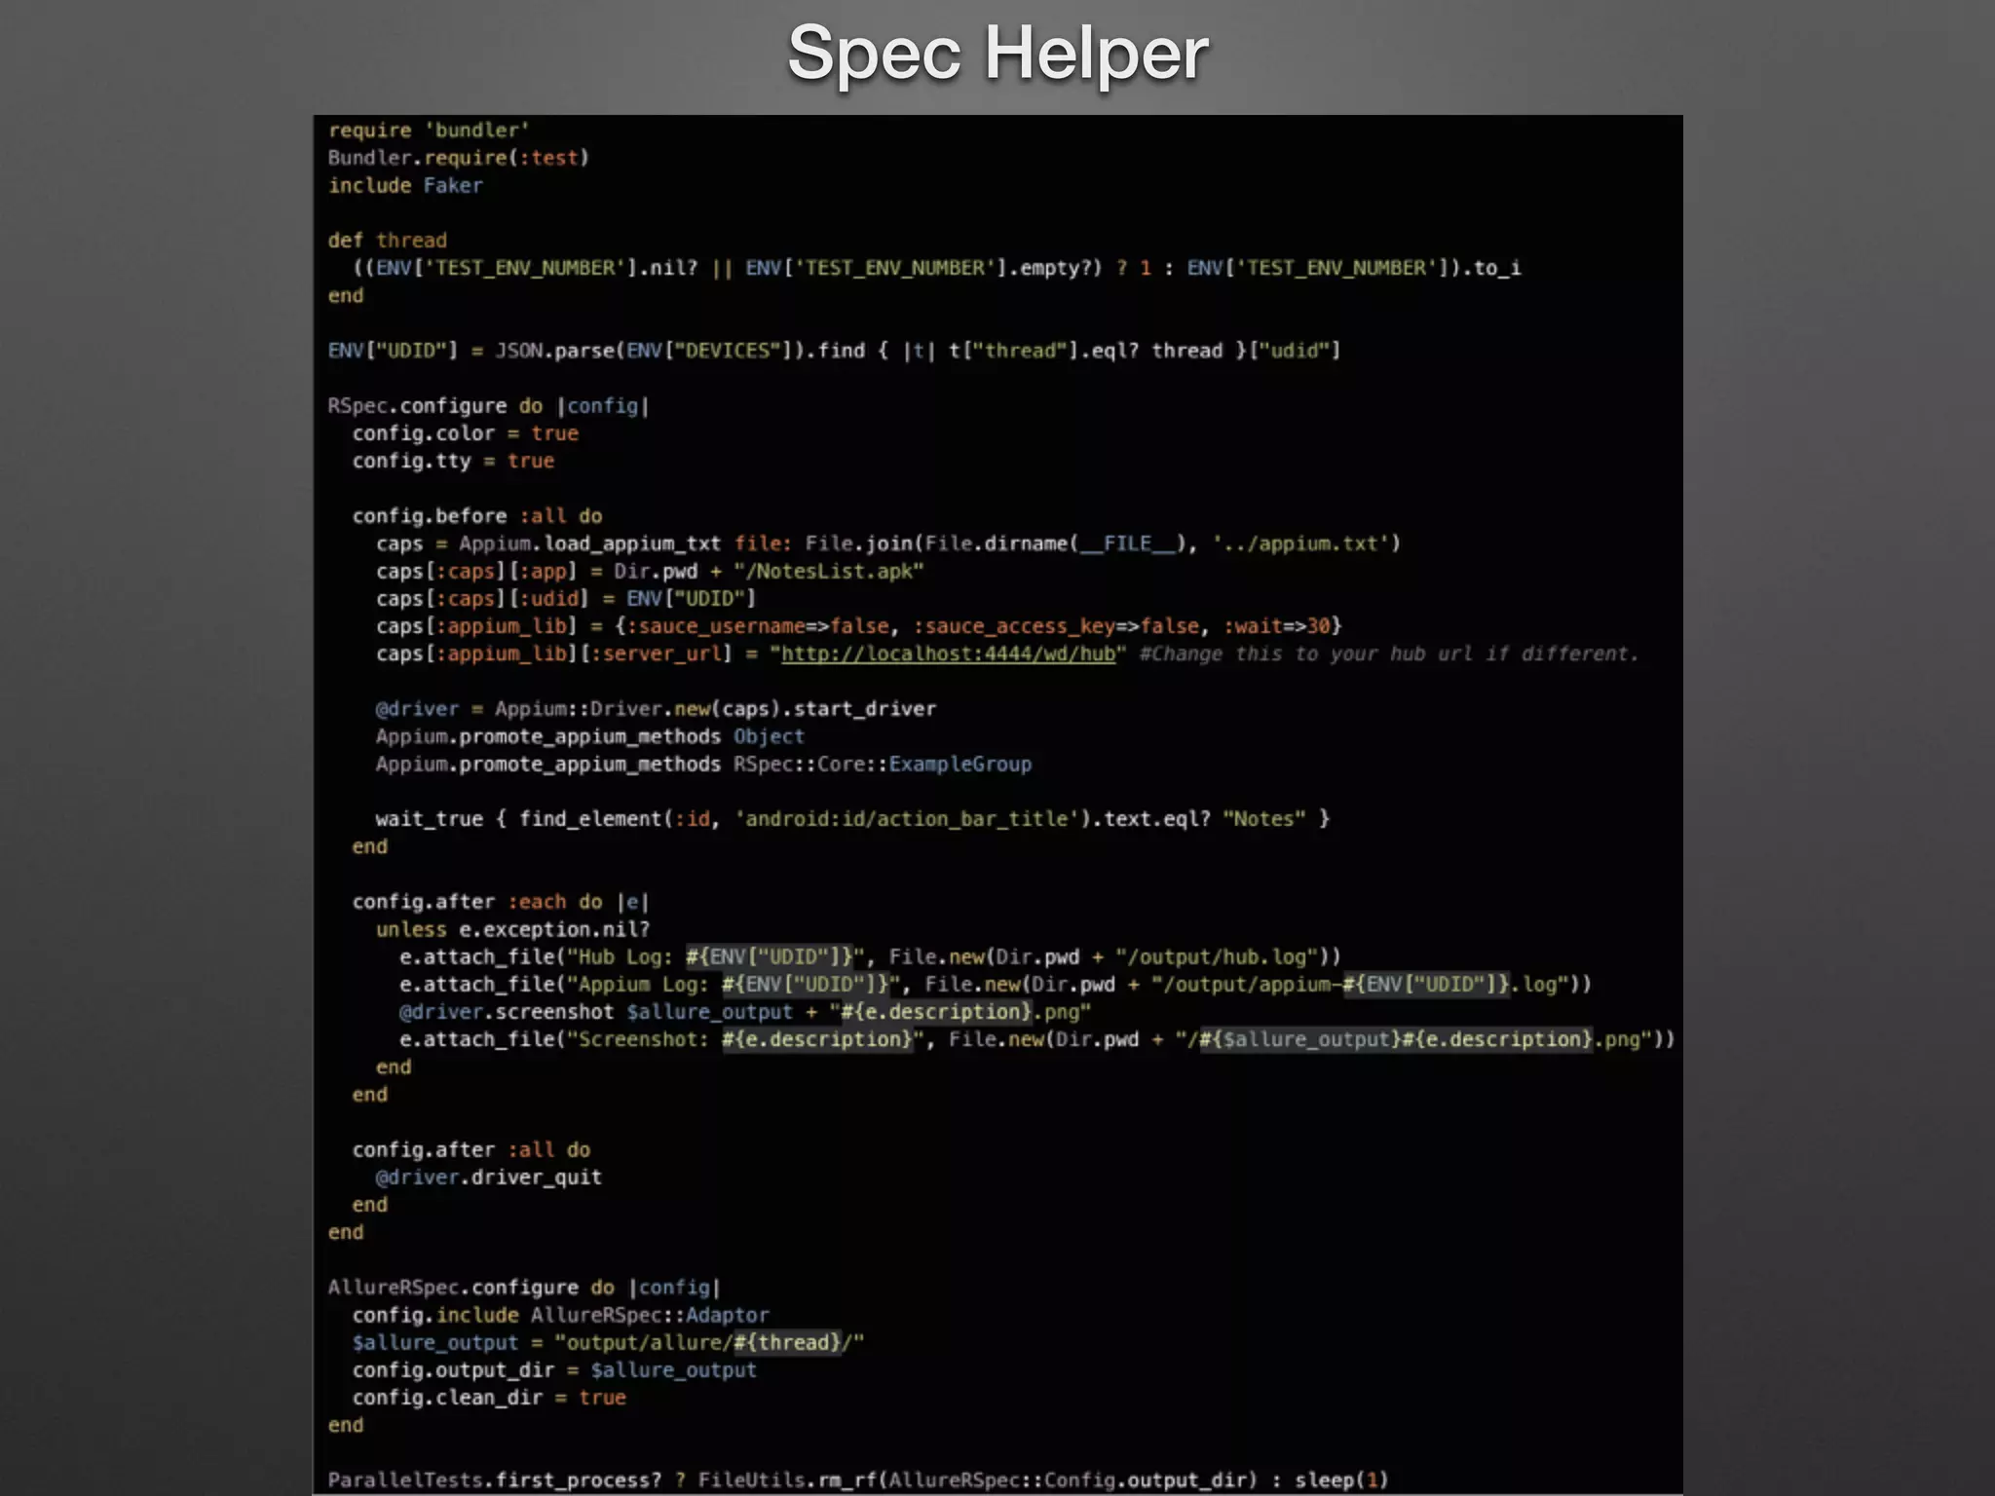
Task: Click the line 'config.after :all do'
Action: (x=471, y=1150)
